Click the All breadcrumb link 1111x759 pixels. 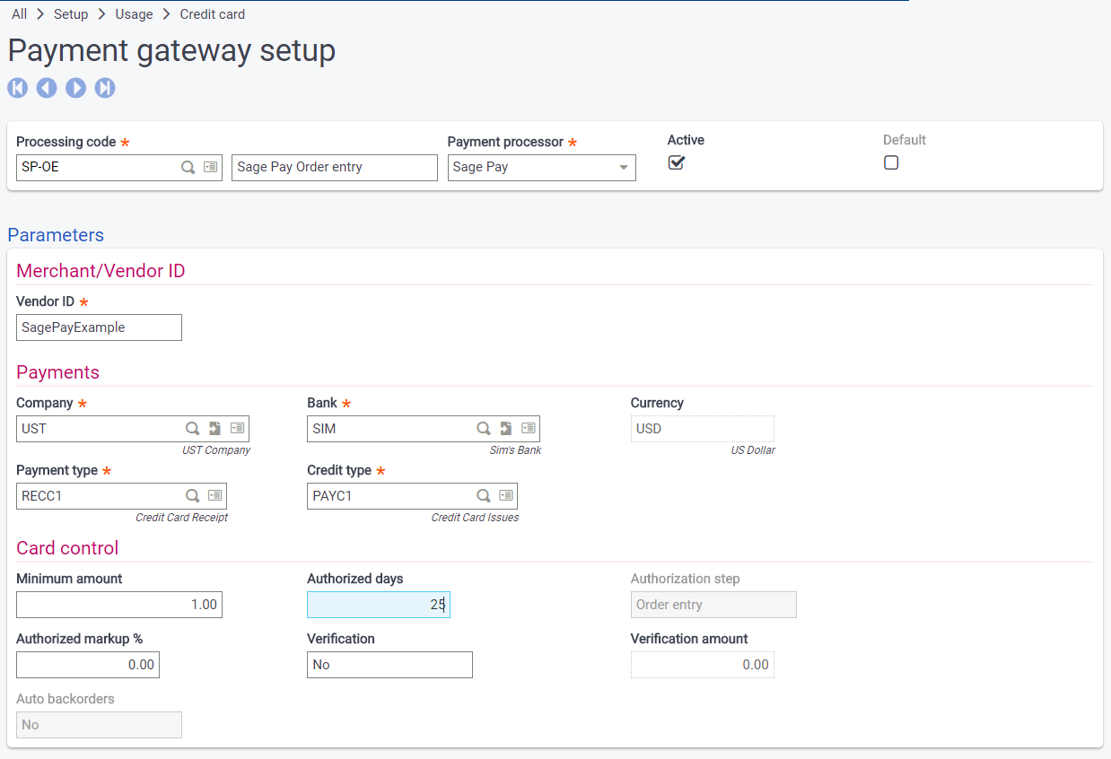(x=19, y=14)
